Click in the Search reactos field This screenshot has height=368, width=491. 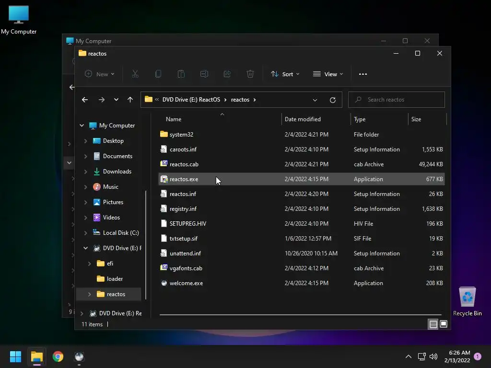pyautogui.click(x=396, y=100)
